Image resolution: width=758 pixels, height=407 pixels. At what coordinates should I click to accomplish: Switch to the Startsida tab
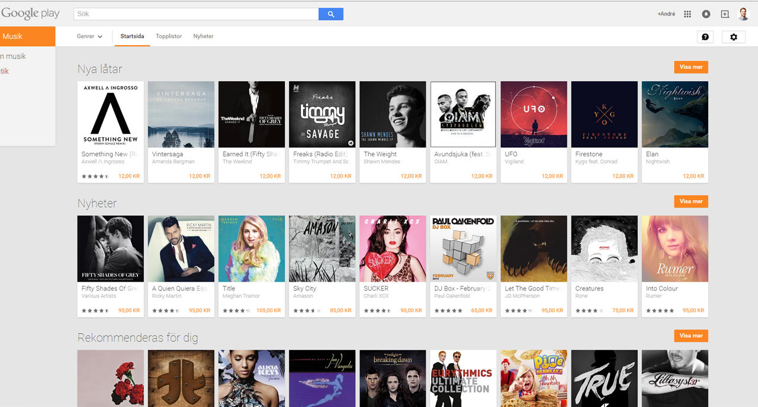[132, 37]
